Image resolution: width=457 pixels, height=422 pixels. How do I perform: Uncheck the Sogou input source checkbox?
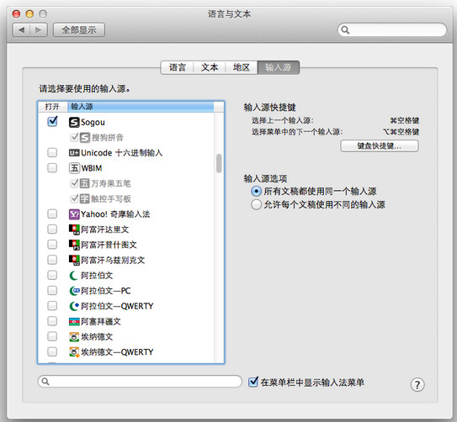point(52,122)
